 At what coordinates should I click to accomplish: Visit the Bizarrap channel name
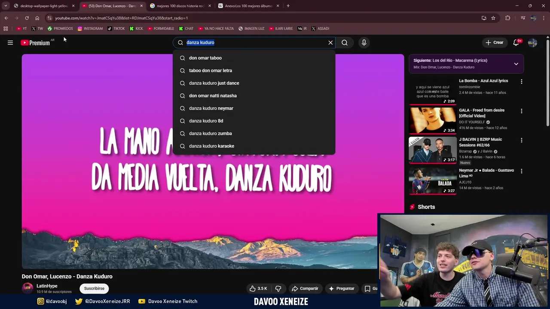pos(465,151)
